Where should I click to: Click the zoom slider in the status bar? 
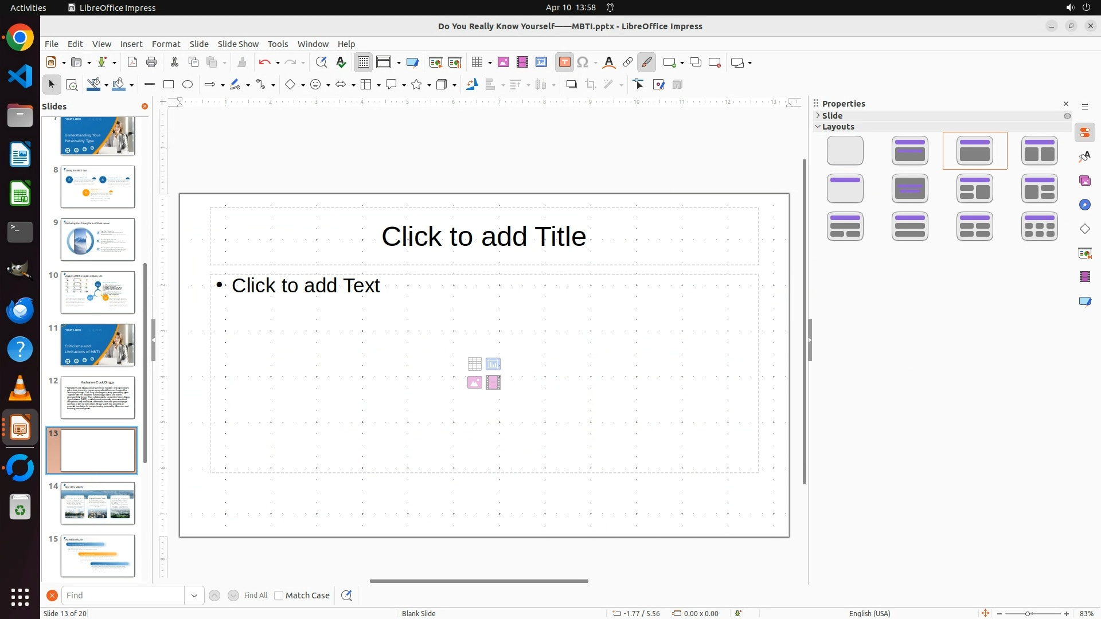pos(1028,614)
